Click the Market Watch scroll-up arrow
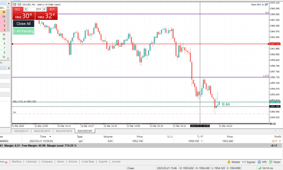Image resolution: width=283 pixels, height=170 pixels. tap(8, 7)
